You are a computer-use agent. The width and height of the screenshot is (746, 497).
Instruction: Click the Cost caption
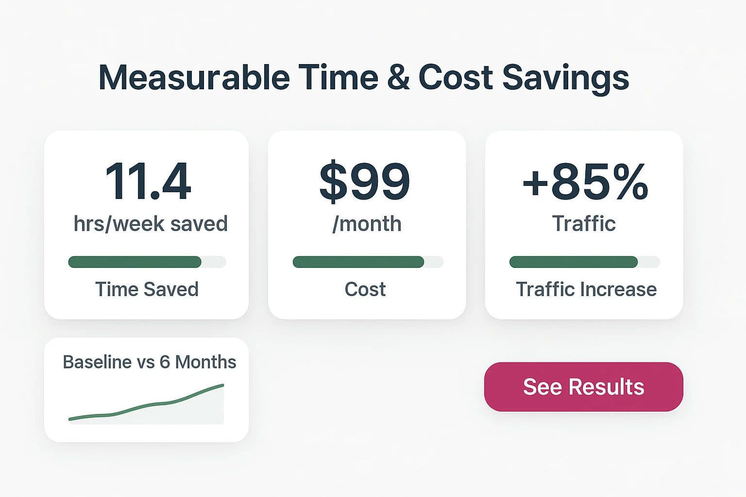[365, 289]
